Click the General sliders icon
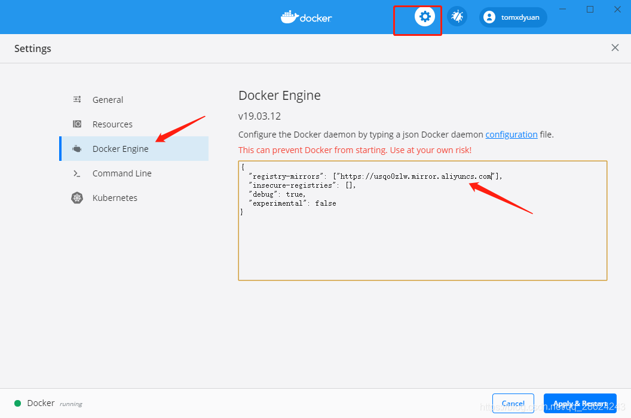The width and height of the screenshot is (631, 418). [x=77, y=99]
